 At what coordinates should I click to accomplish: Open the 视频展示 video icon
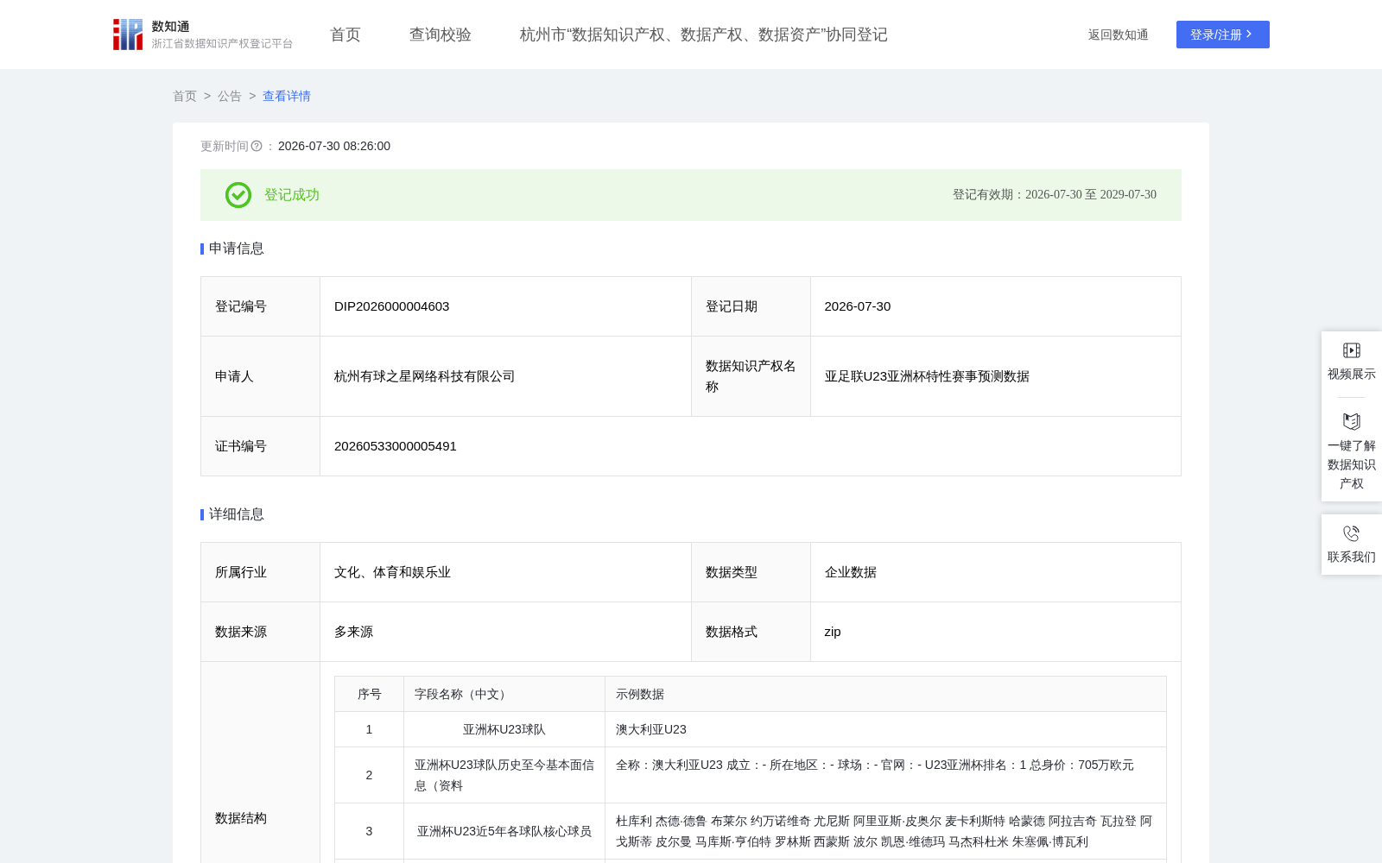(1352, 350)
